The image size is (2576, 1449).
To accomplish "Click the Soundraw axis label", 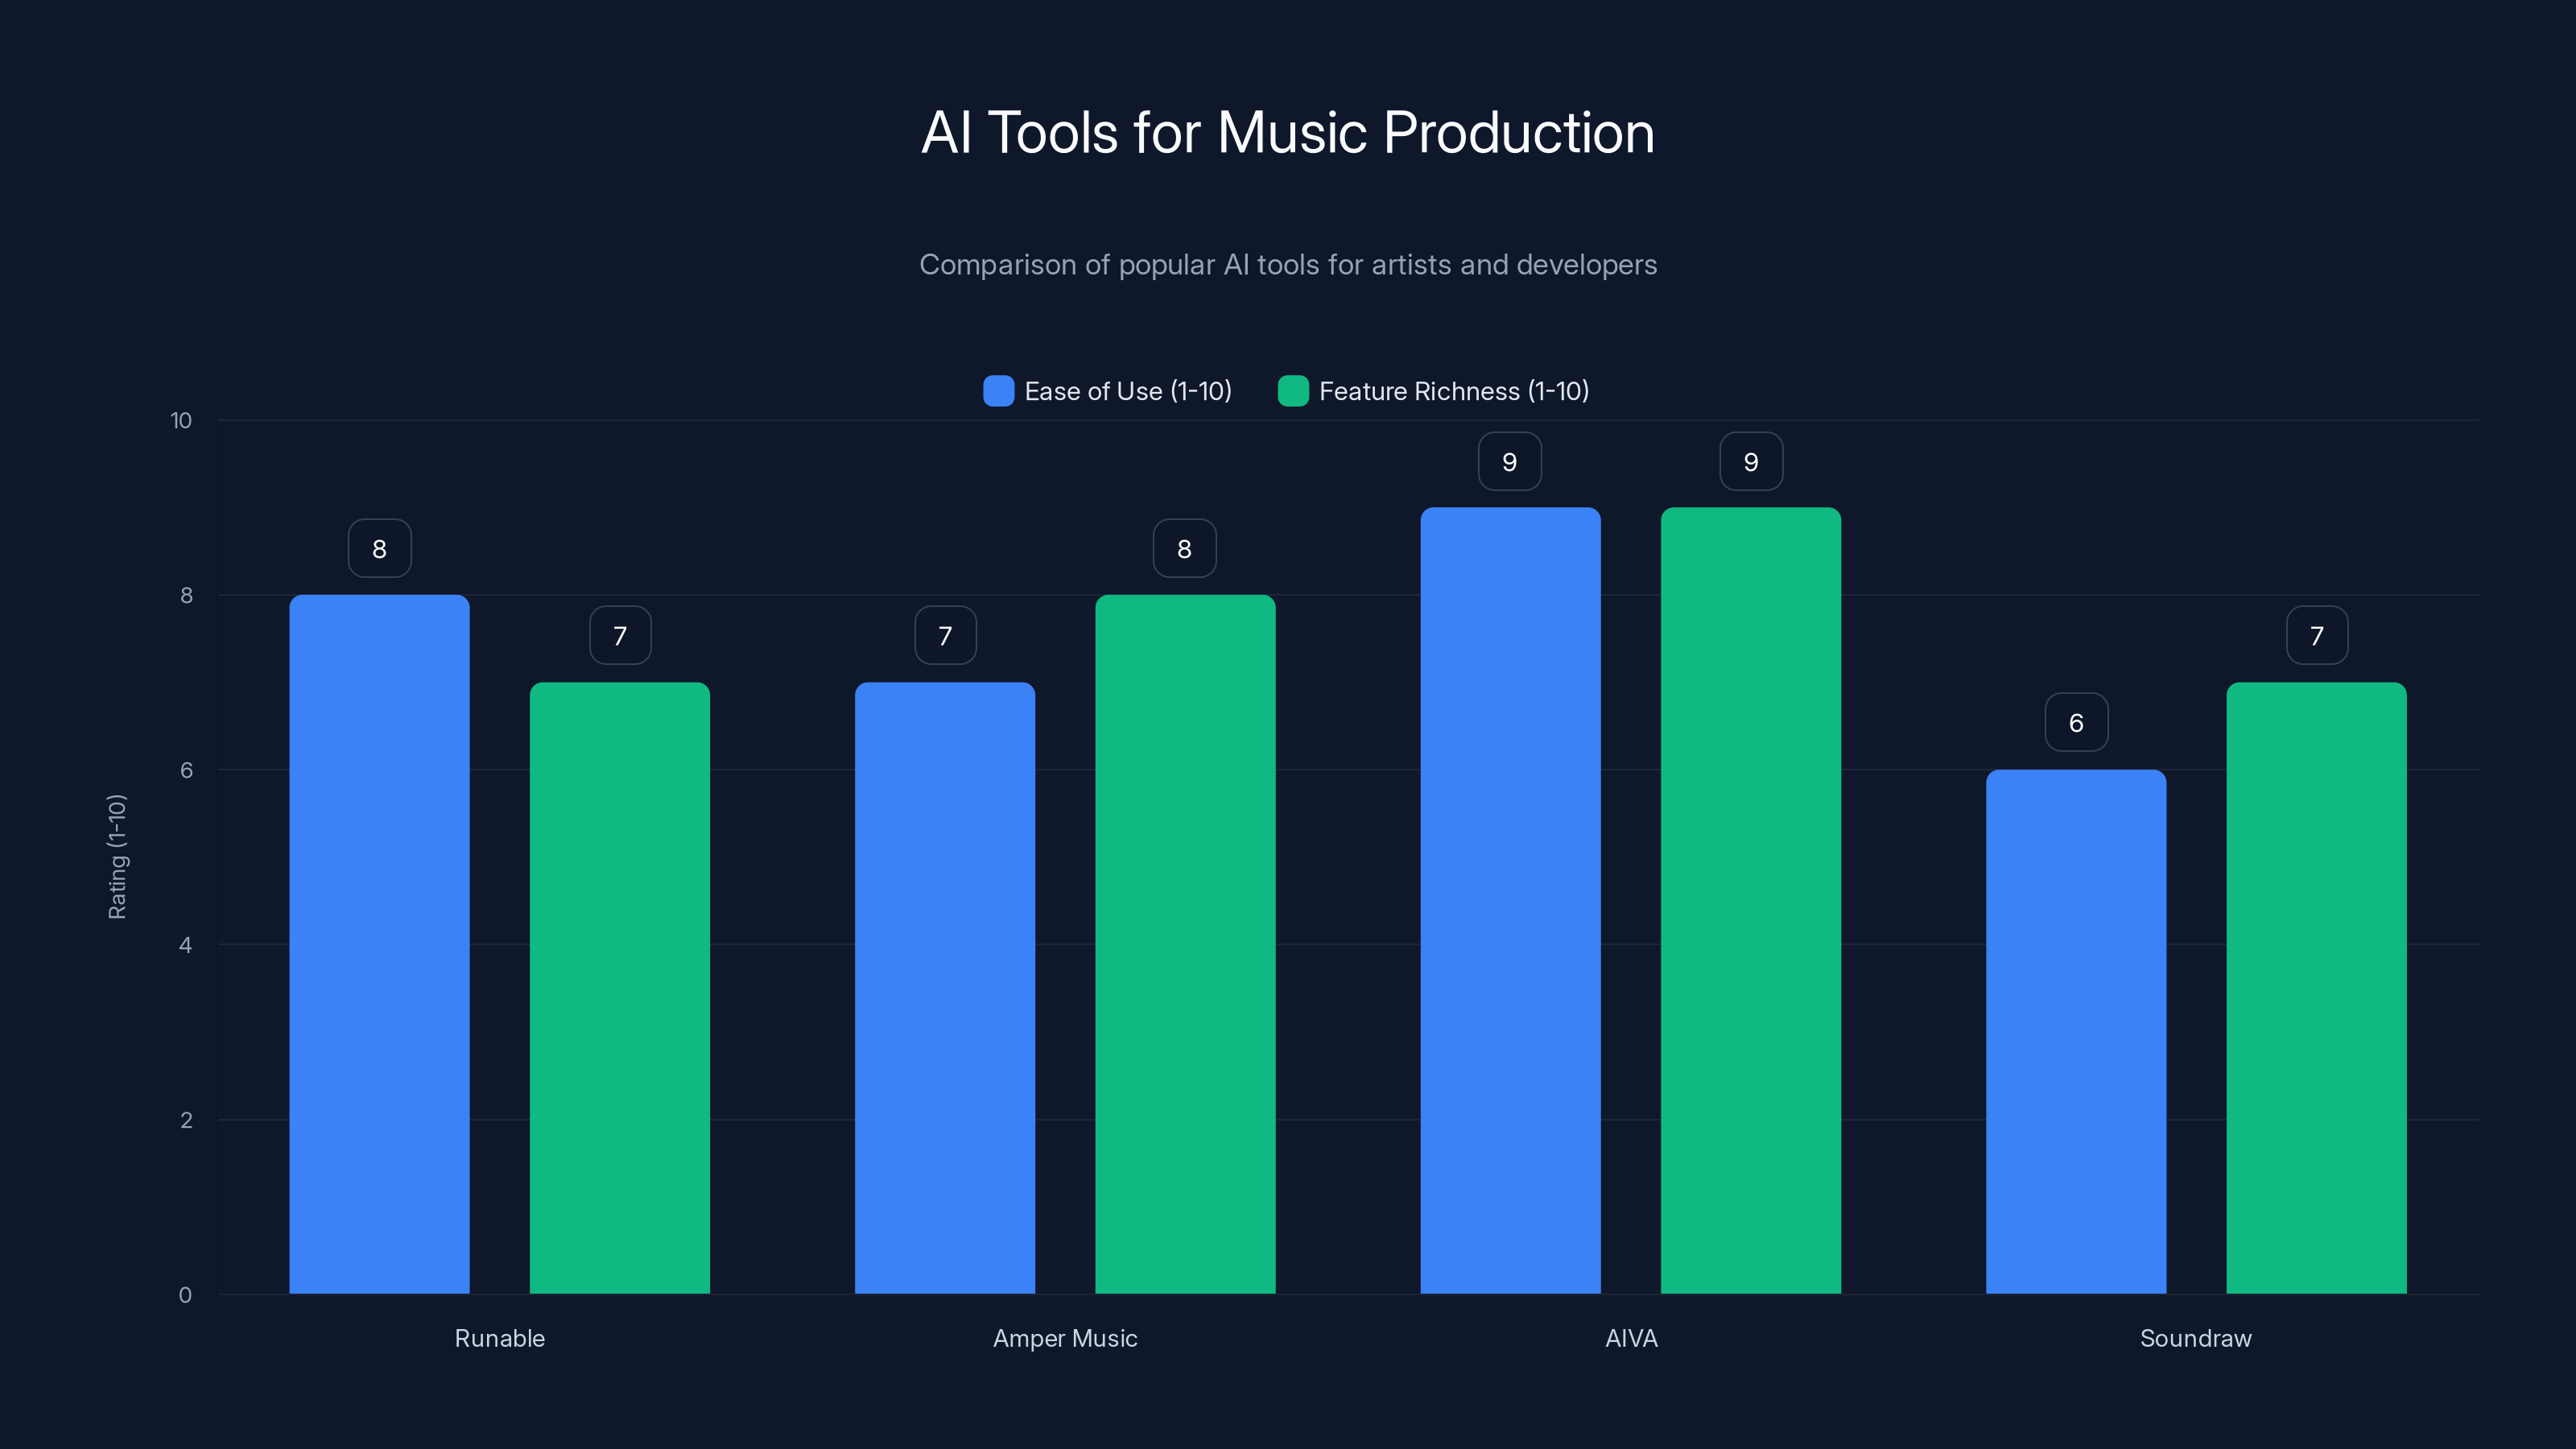I will click(2196, 1338).
